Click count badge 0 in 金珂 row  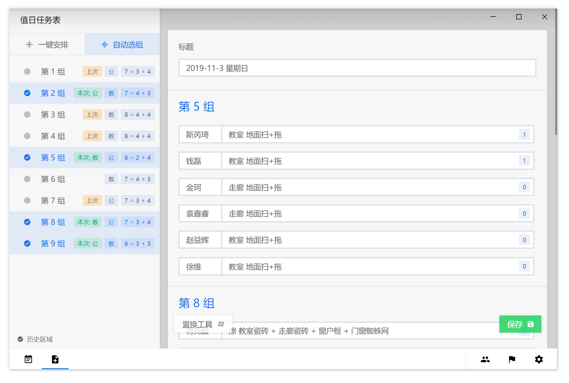pyautogui.click(x=525, y=187)
